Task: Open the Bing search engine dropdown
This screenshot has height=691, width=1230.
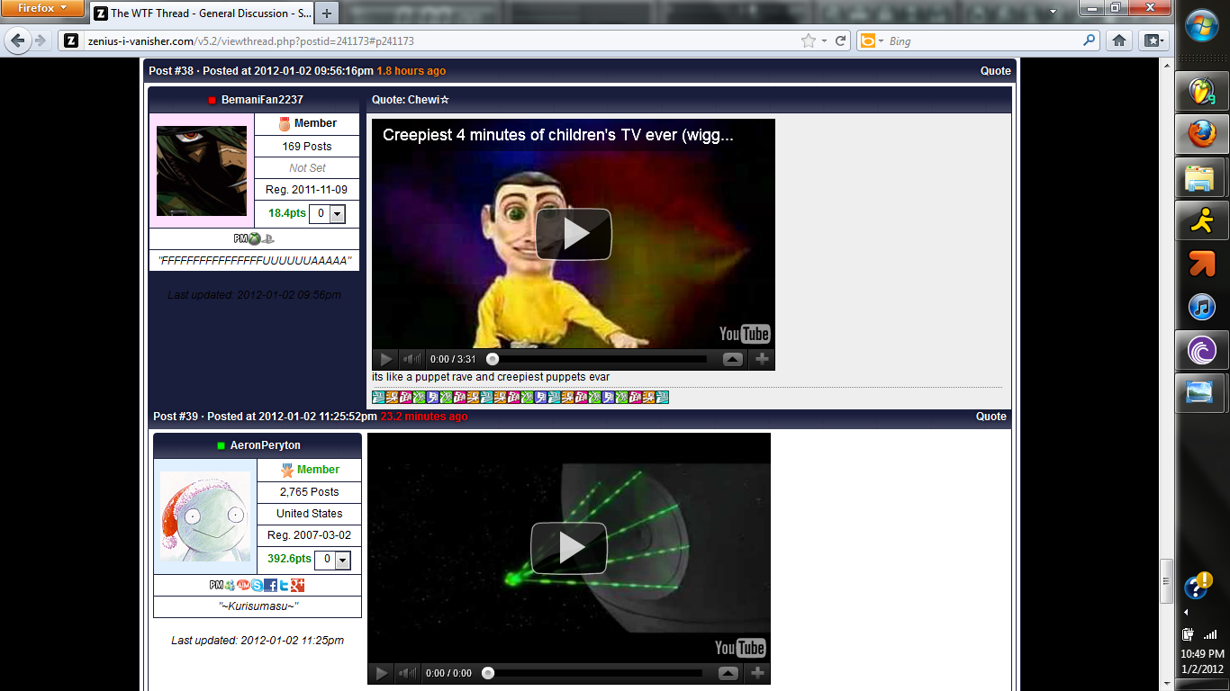Action: (870, 40)
